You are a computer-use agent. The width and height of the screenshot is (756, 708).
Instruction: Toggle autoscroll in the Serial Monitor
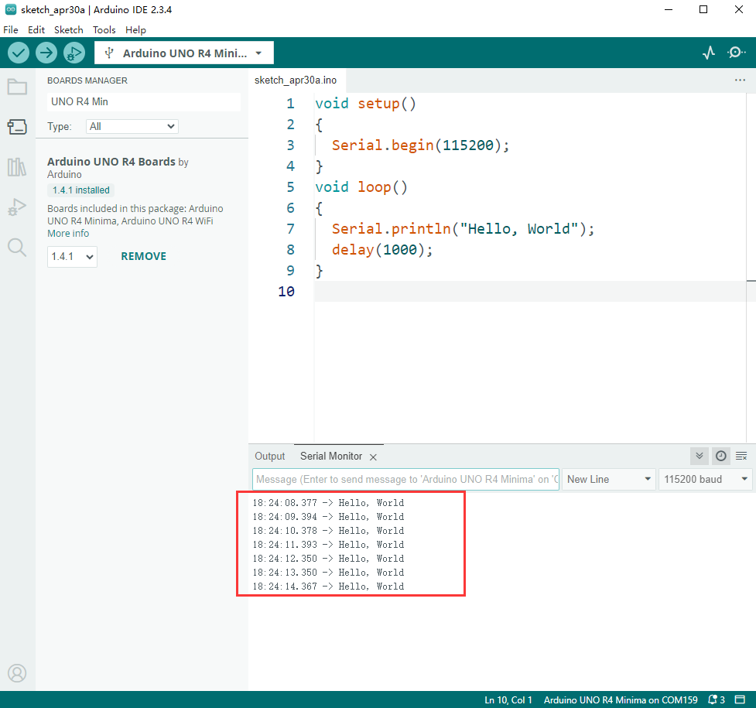pyautogui.click(x=699, y=456)
